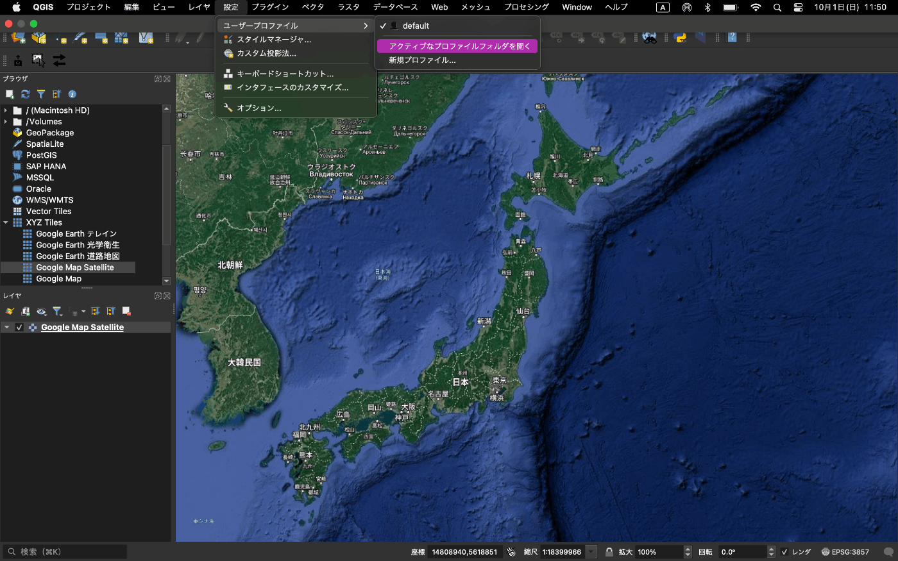The height and width of the screenshot is (561, 898).
Task: Click the Browser panel scroll down arrow
Action: 167,281
